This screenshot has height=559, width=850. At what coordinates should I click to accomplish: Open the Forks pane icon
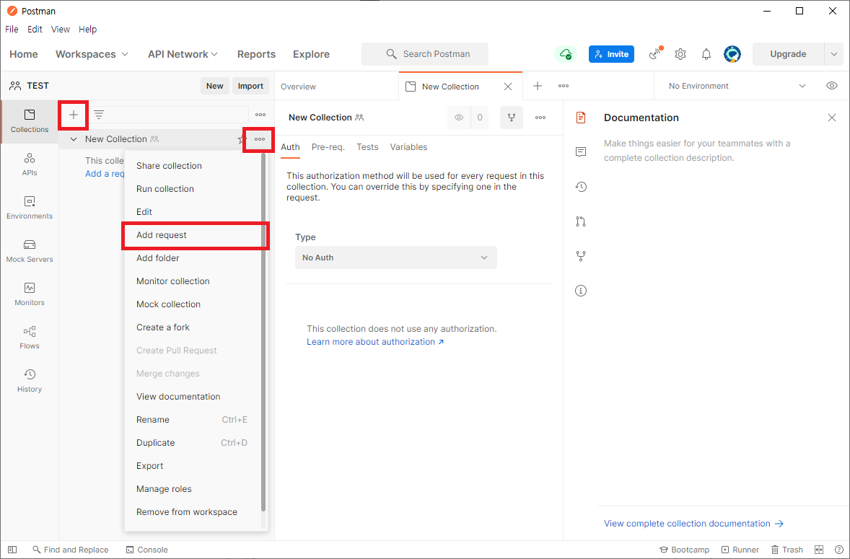[x=581, y=256]
